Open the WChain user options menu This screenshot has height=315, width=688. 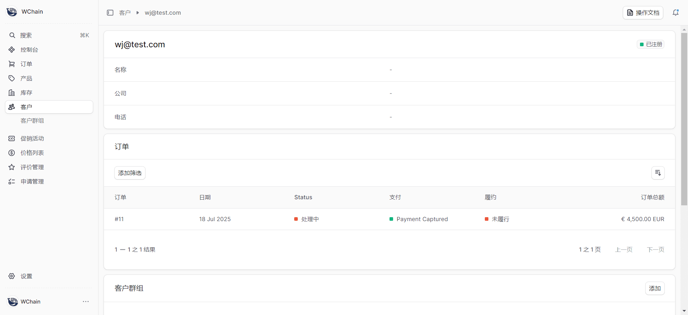click(x=86, y=302)
